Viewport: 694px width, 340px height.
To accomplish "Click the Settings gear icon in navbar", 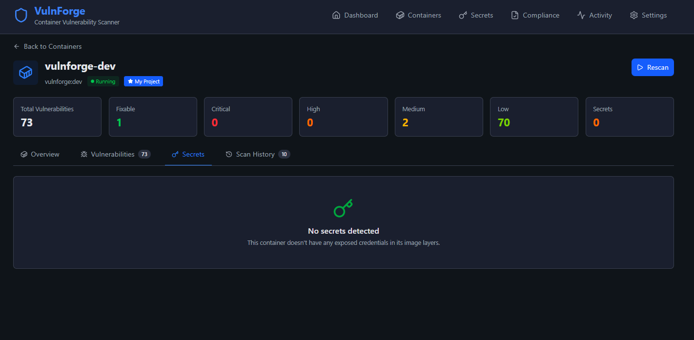I will tap(633, 15).
